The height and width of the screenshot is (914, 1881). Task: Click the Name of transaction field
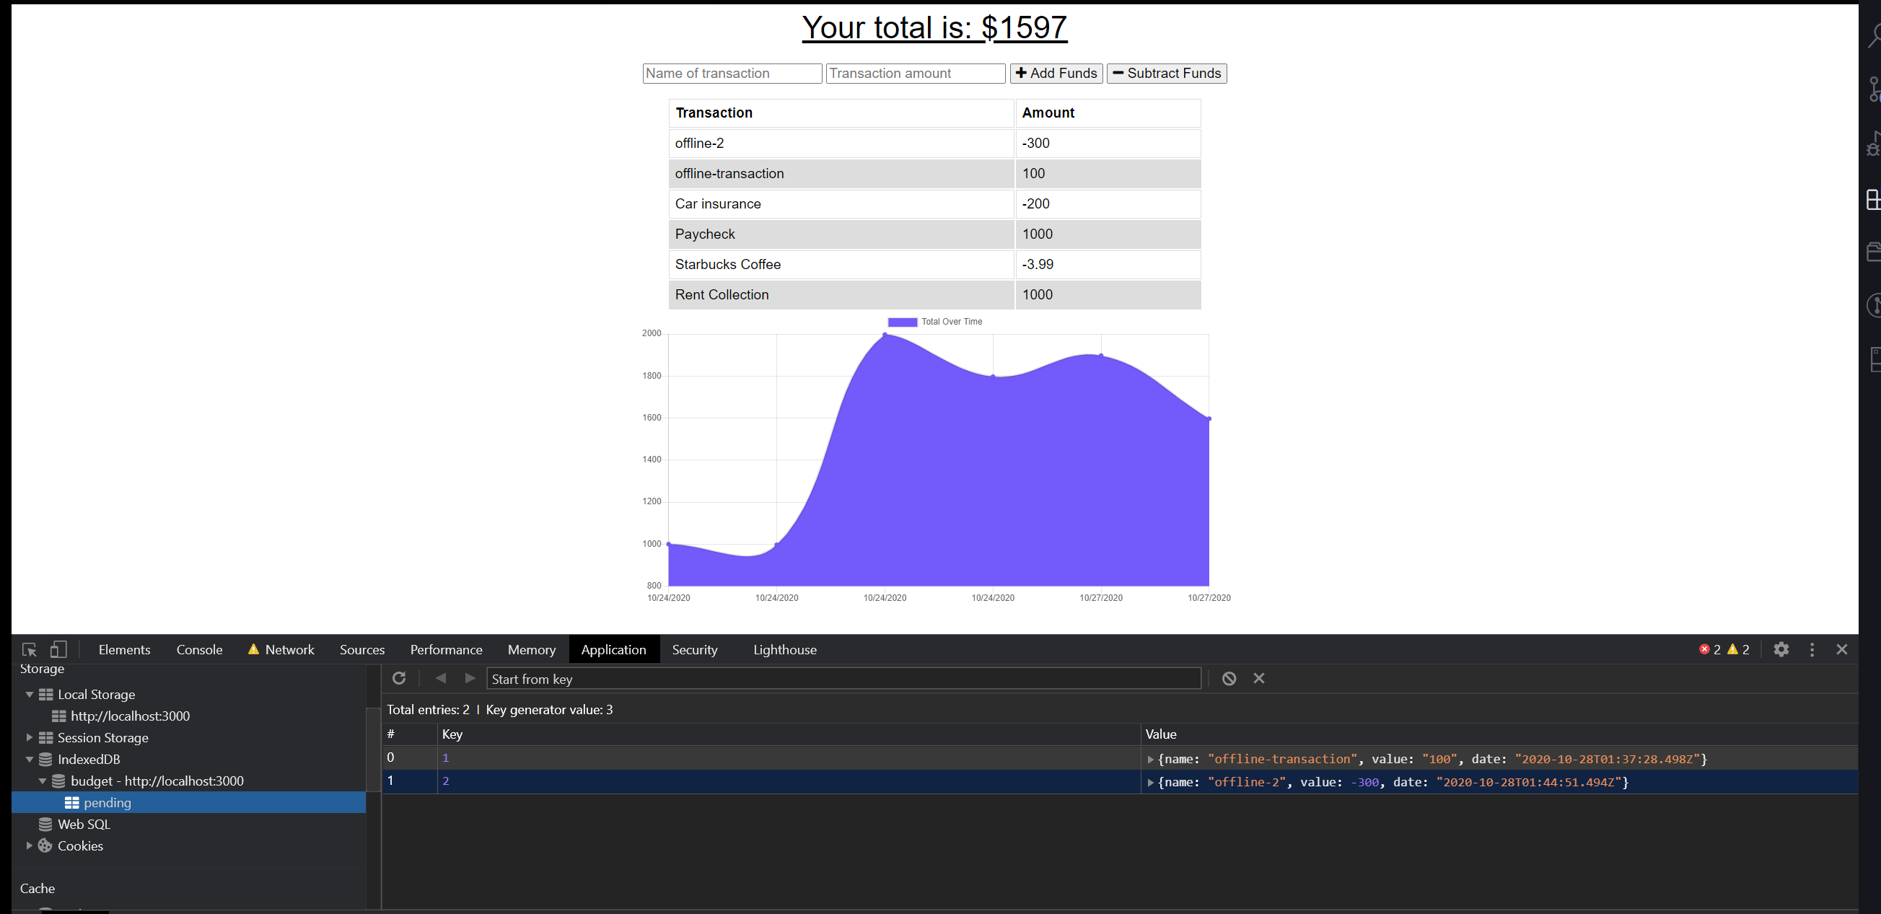pyautogui.click(x=732, y=73)
